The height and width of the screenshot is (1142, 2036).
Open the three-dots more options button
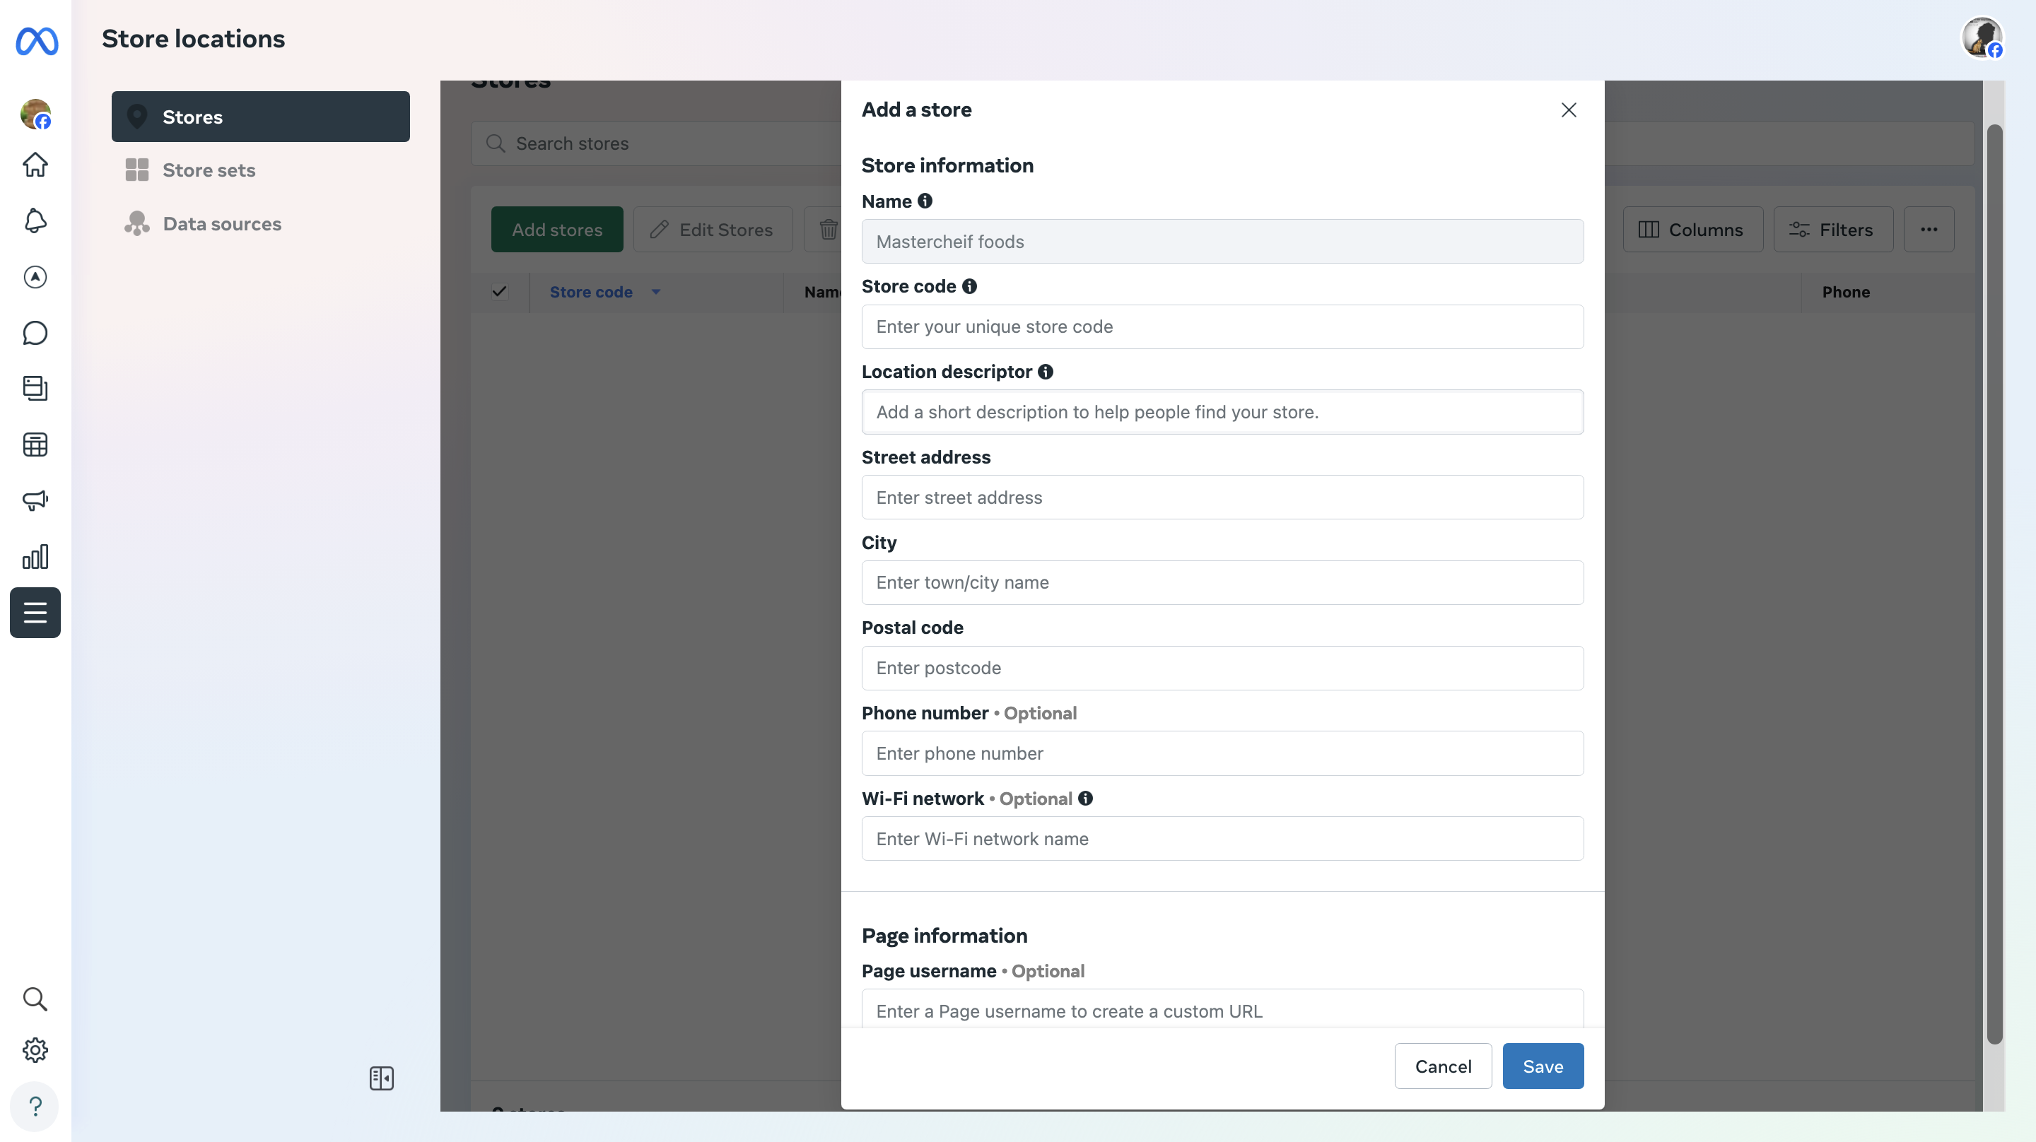1929,230
